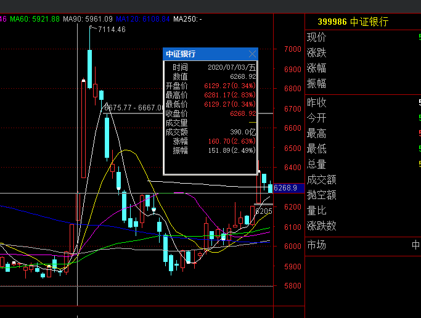Click the 量比 field label

point(317,211)
